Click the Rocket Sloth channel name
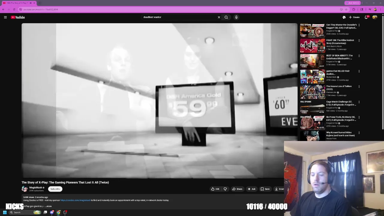This screenshot has width=384, height=216. [331, 77]
